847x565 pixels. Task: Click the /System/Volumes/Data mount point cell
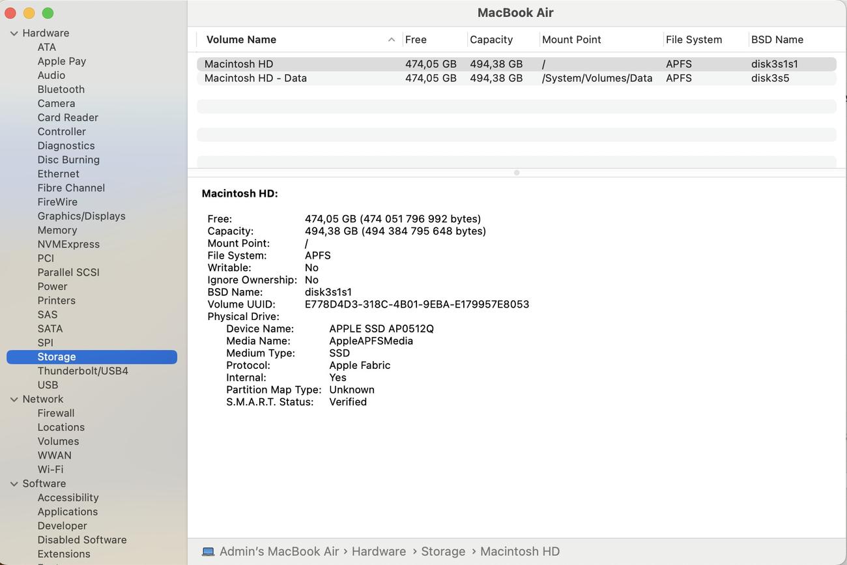click(x=597, y=78)
